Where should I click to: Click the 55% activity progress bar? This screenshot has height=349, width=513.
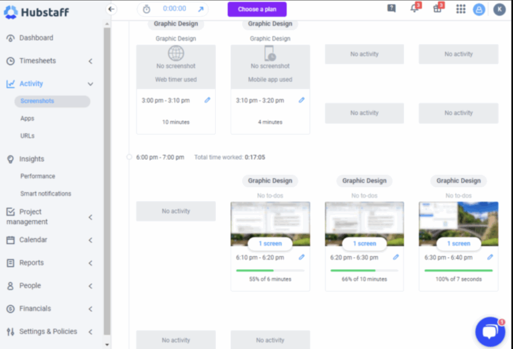(270, 271)
